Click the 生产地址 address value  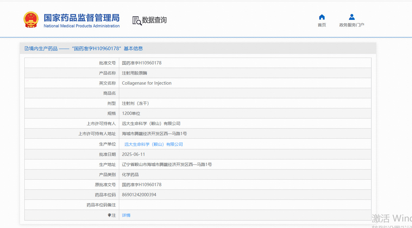point(167,164)
